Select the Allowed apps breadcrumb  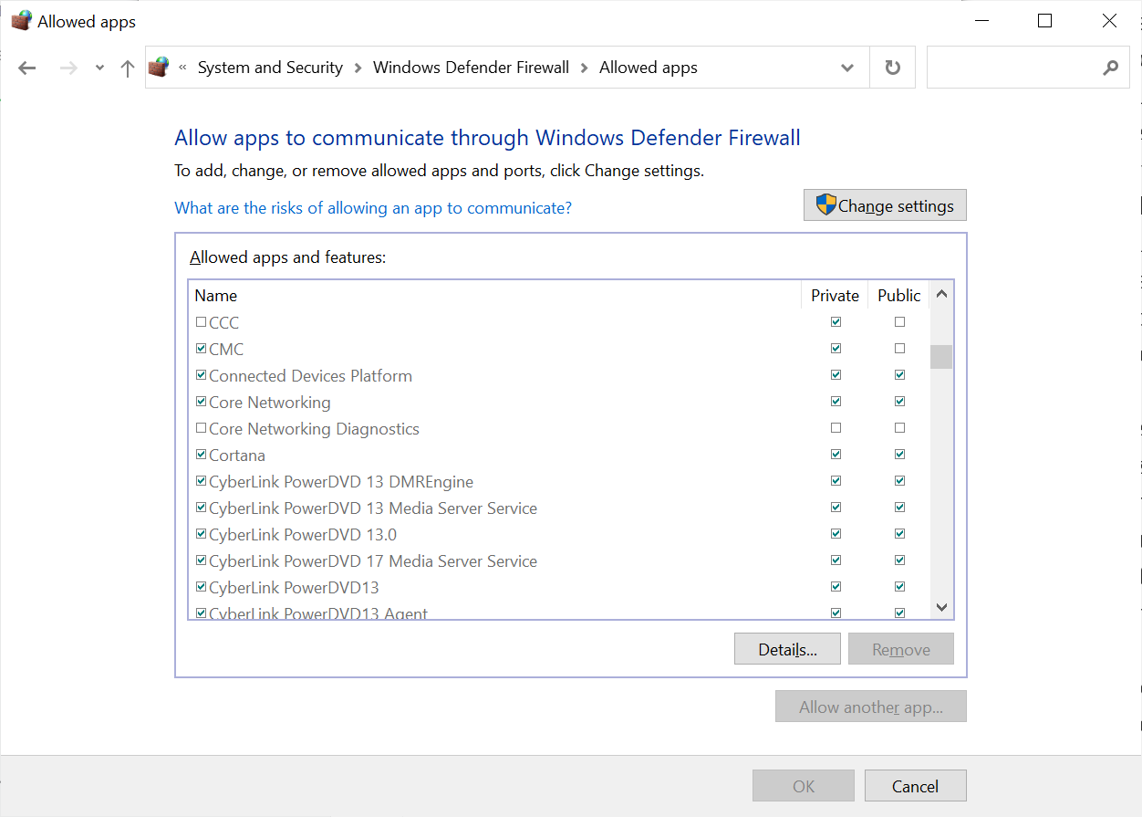pos(649,68)
